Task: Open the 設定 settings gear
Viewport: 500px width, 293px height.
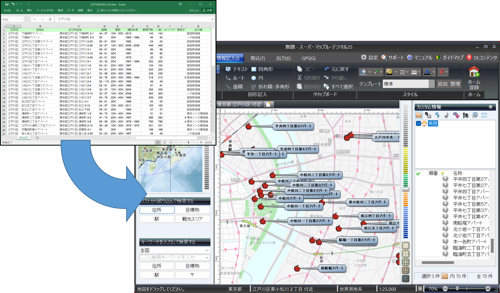Action: 369,58
